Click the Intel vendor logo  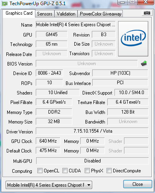[133, 39]
